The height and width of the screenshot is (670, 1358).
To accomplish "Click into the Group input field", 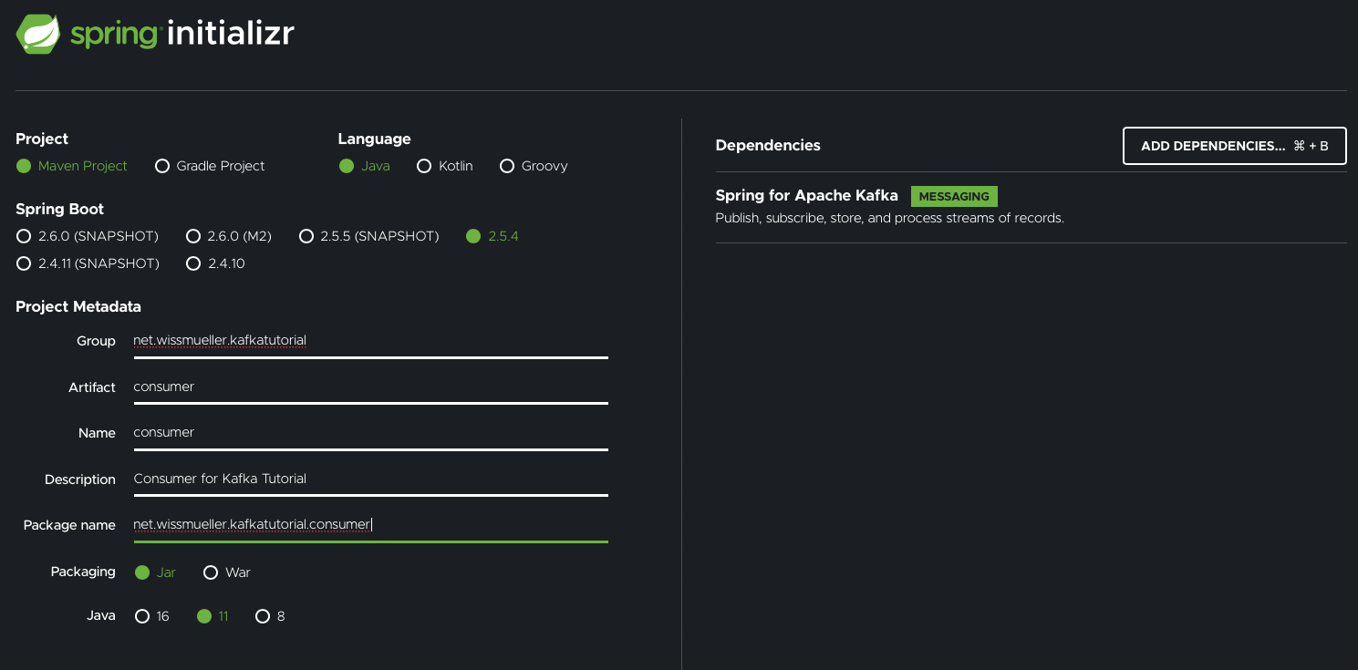I will (x=369, y=341).
